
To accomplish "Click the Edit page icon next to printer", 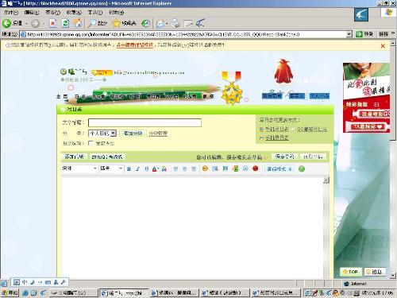I will tap(188, 24).
